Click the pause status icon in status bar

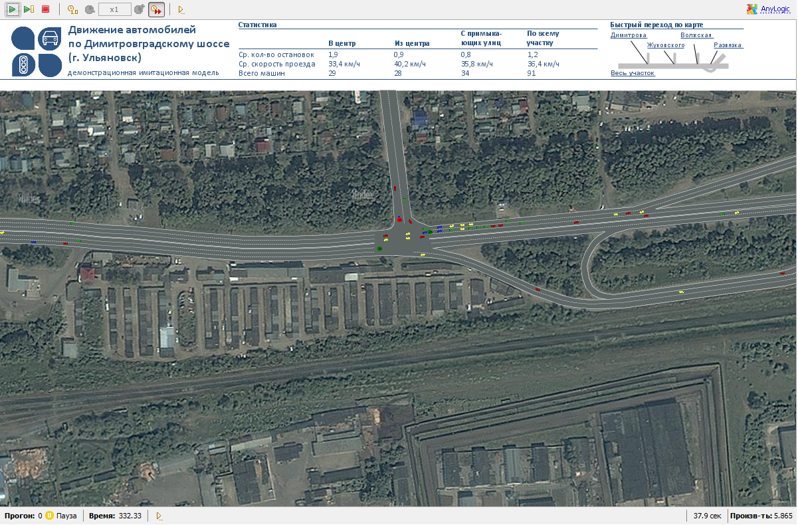(49, 516)
